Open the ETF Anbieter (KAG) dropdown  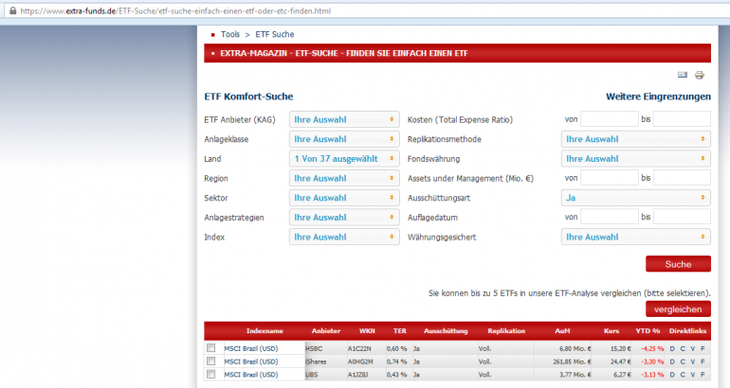[x=344, y=119]
